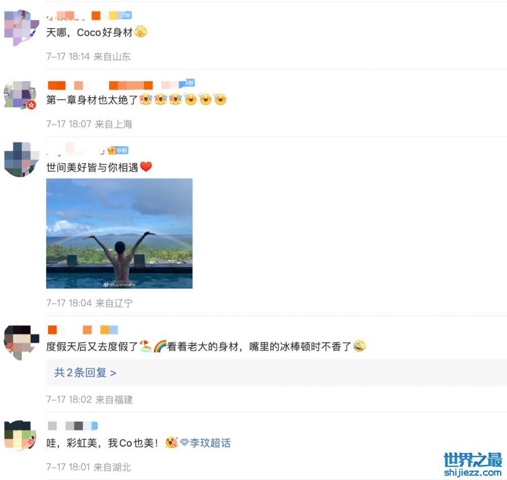Click the fan badge beside first commenter's name

point(125,15)
